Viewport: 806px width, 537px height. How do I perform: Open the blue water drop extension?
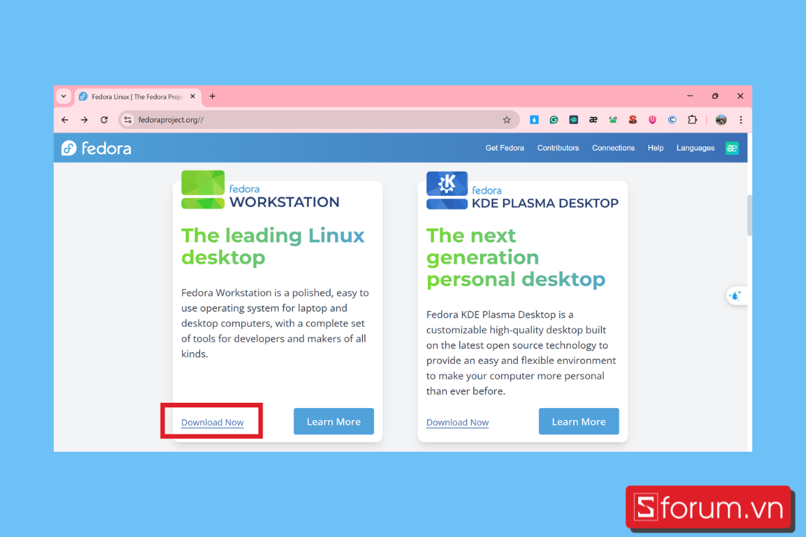pos(535,120)
